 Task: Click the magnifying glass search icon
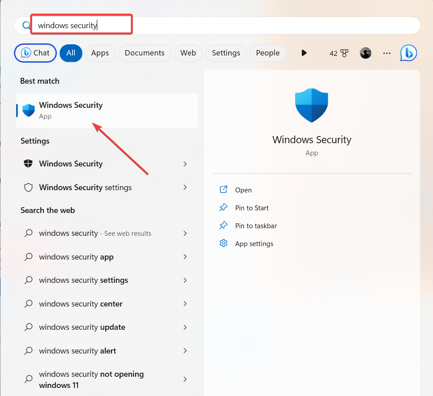(x=26, y=25)
